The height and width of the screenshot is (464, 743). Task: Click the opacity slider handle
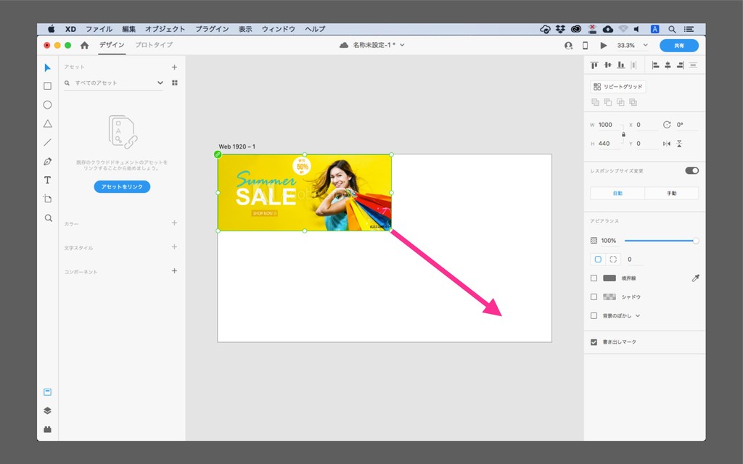696,241
